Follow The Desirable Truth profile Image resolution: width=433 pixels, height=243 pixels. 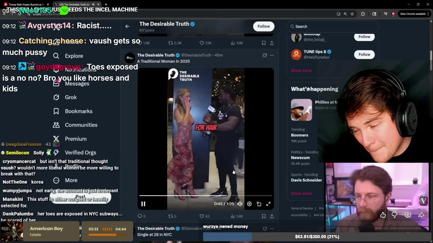pos(264,26)
